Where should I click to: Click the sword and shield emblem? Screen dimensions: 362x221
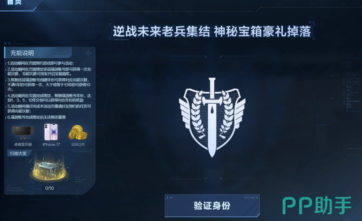pyautogui.click(x=212, y=117)
